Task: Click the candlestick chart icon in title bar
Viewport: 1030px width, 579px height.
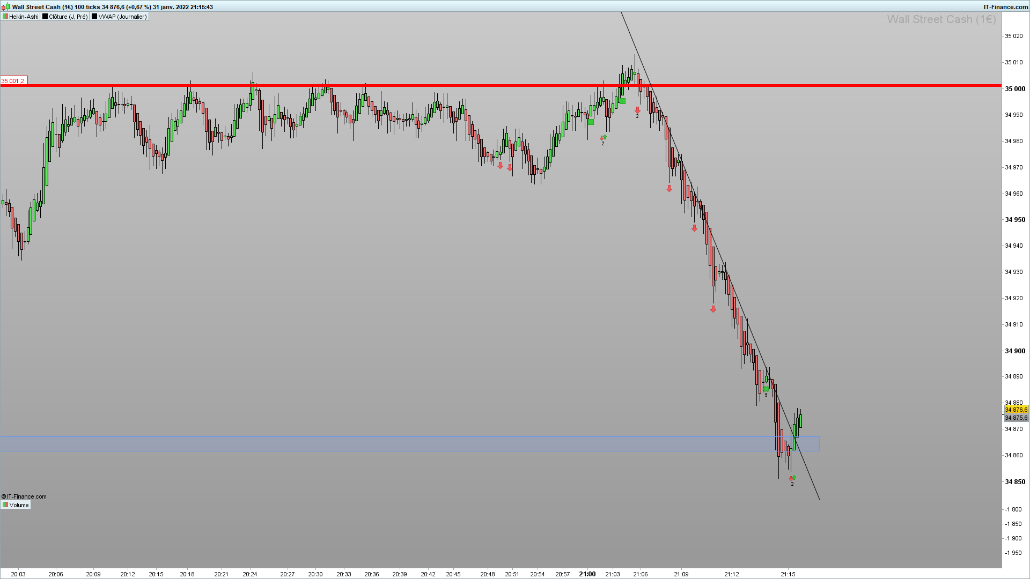Action: [x=6, y=7]
